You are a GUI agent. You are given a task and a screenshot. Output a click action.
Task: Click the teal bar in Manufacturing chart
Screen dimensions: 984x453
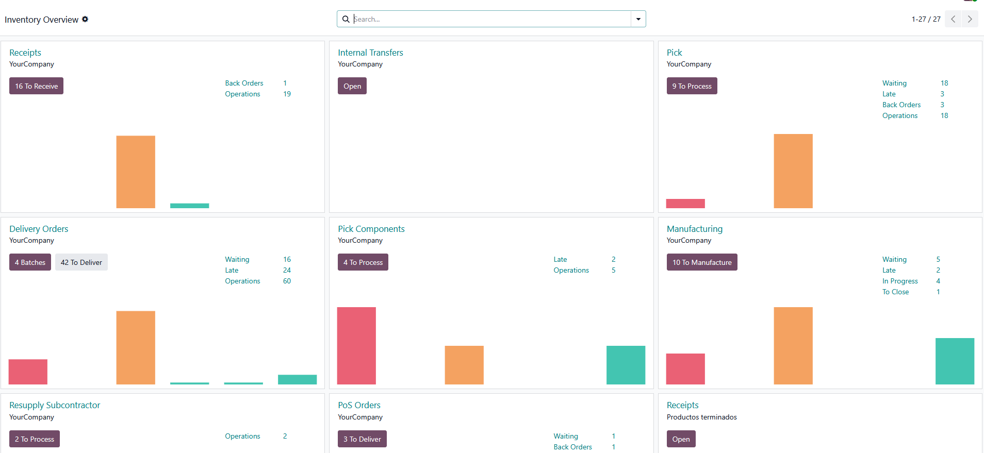click(955, 361)
